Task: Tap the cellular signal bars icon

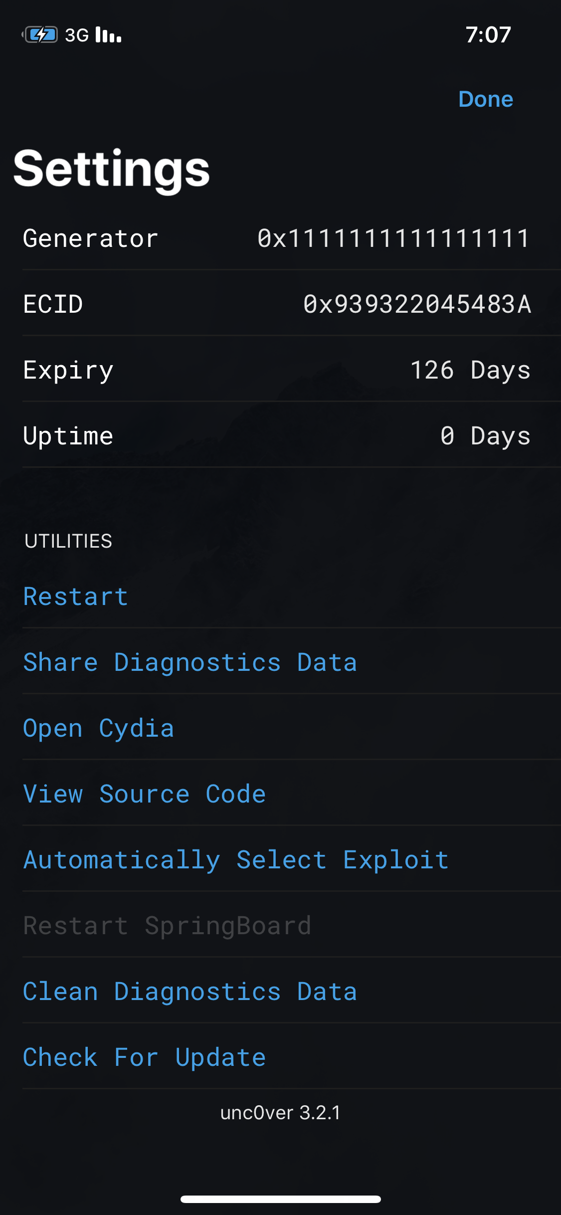Action: click(108, 35)
